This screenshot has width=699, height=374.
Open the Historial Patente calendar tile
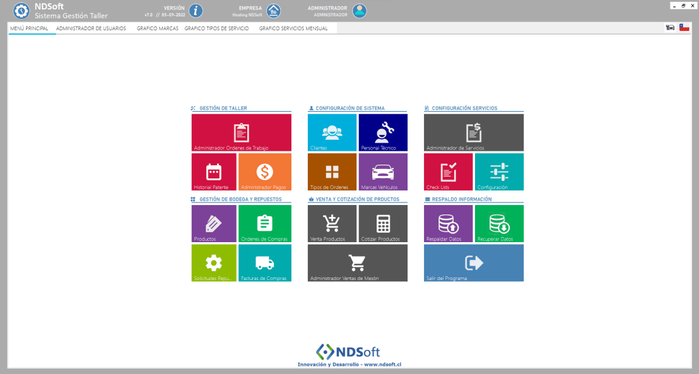(214, 172)
